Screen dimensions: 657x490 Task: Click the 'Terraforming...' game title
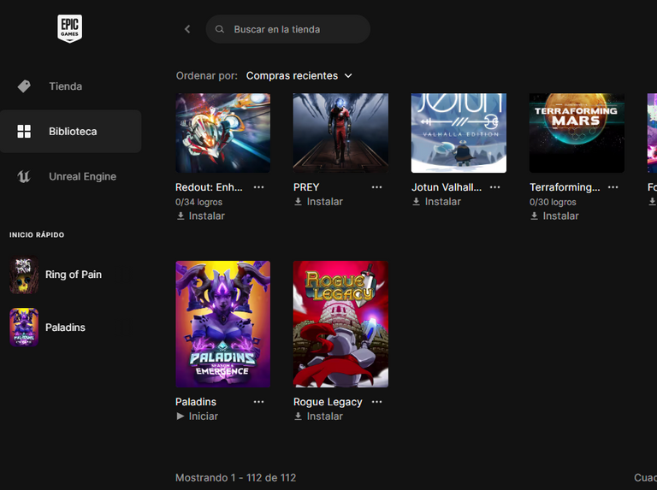[x=565, y=187]
